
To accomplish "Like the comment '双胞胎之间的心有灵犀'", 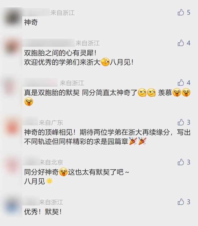I will pos(181,43).
